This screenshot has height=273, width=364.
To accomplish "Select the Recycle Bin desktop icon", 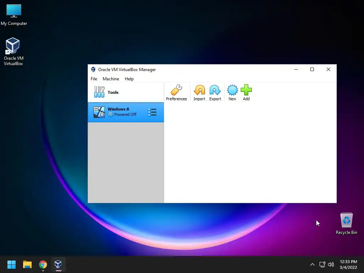I will click(346, 224).
